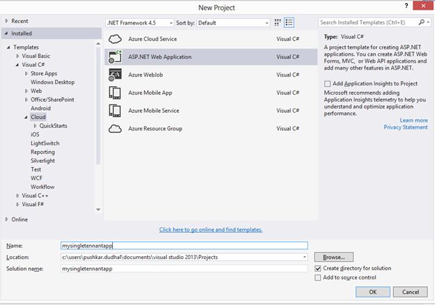Click the Solution name input field

pos(184,269)
